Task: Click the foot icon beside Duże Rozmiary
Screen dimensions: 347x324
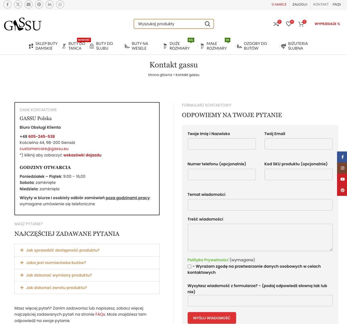Action: click(x=165, y=46)
